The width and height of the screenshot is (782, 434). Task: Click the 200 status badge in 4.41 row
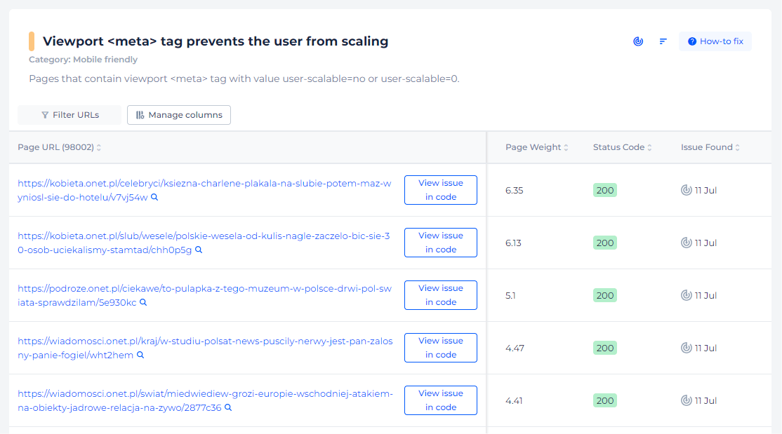(605, 400)
